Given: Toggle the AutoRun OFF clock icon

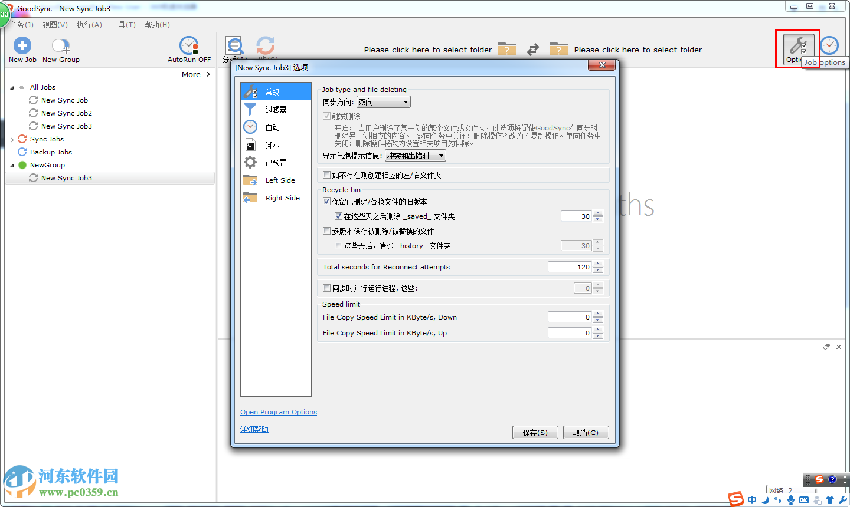Looking at the screenshot, I should pos(189,45).
